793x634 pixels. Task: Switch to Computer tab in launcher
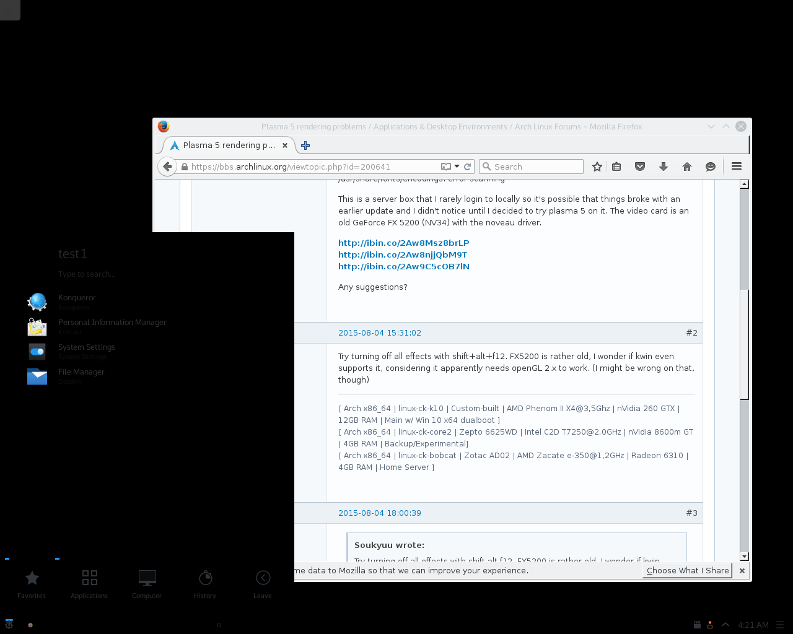pyautogui.click(x=147, y=584)
